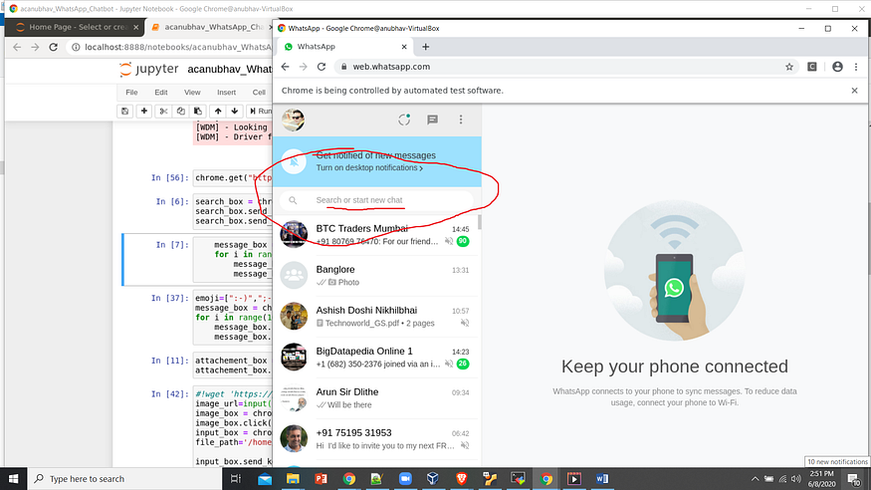Open the Jupyter Insert menu
Screen dimensions: 871x490
coord(226,93)
